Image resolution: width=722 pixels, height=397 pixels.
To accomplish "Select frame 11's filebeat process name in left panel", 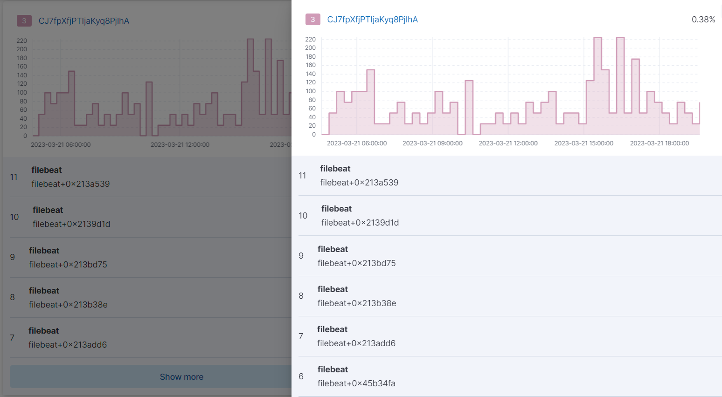I will pyautogui.click(x=47, y=170).
